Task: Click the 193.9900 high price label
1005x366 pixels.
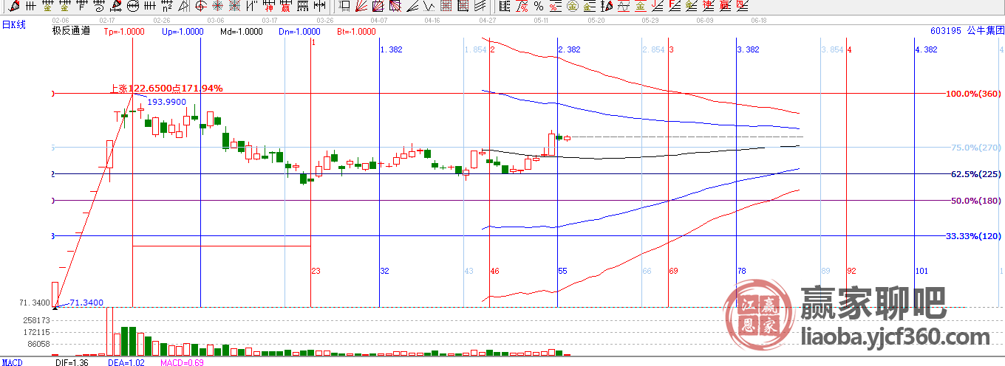Action: (x=166, y=101)
